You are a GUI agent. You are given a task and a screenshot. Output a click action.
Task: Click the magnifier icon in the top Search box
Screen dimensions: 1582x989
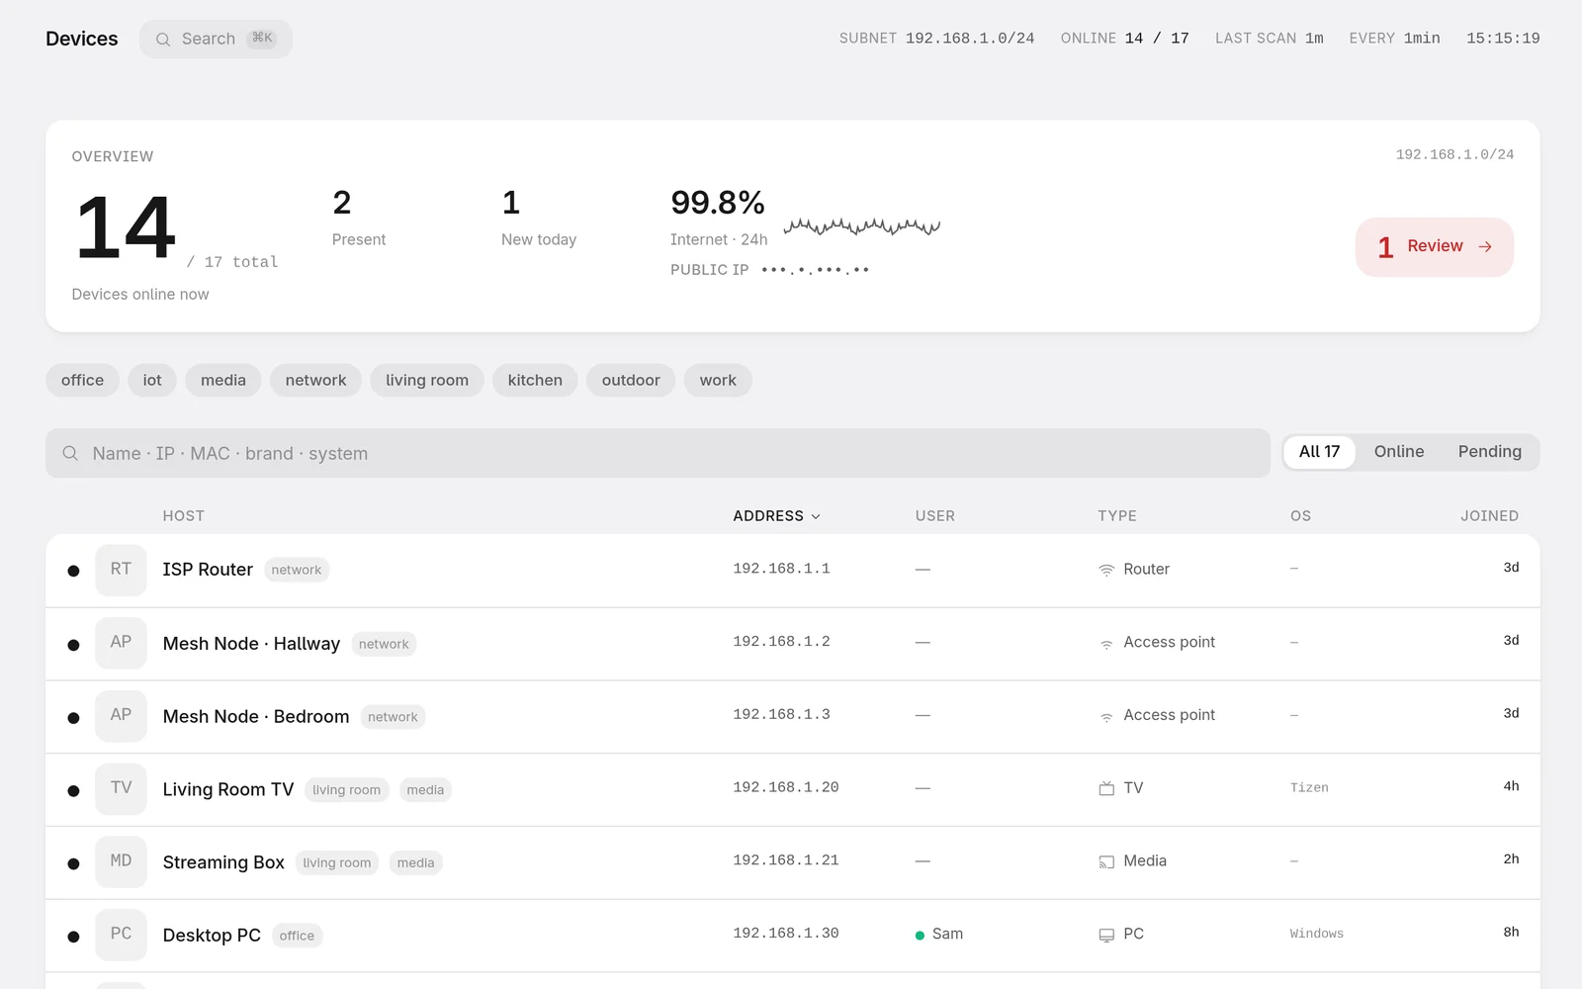pos(163,40)
